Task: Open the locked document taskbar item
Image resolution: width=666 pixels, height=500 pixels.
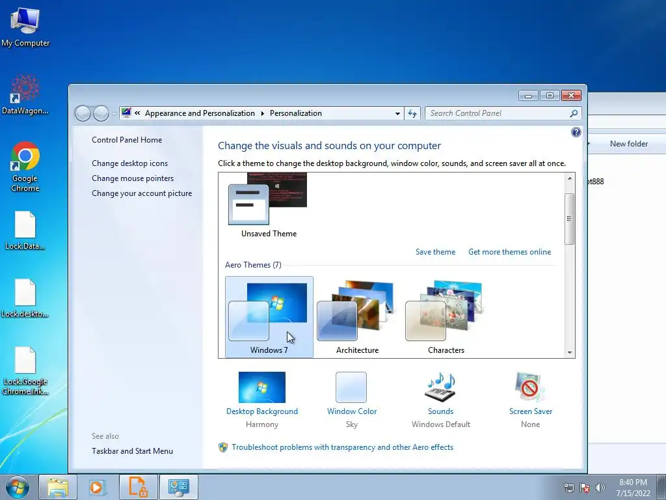Action: (x=138, y=487)
